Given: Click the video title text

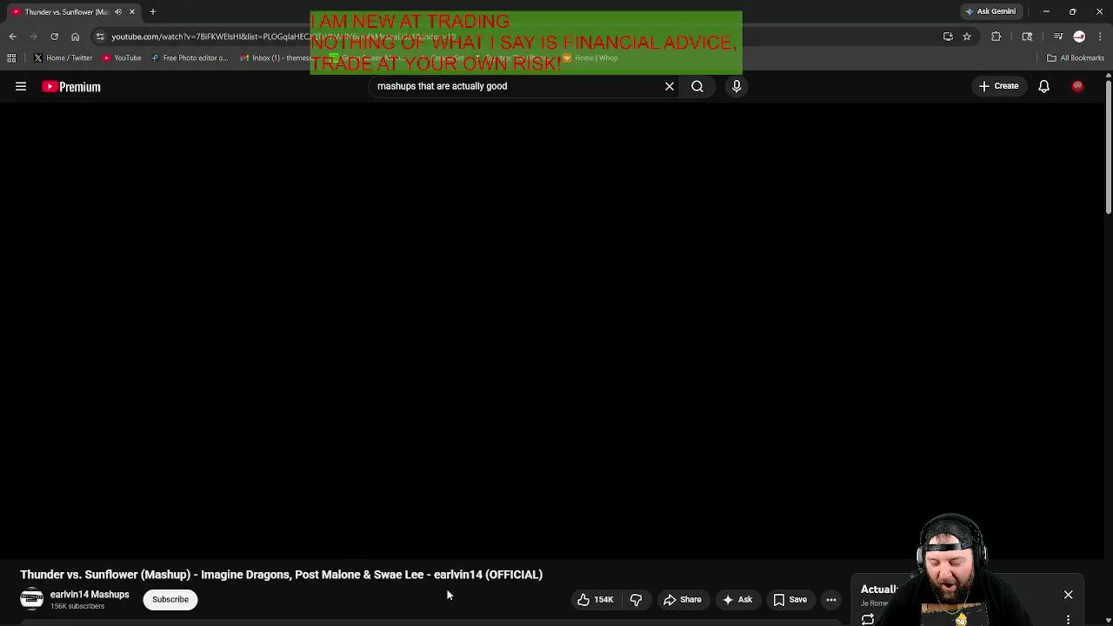Looking at the screenshot, I should click(x=281, y=575).
